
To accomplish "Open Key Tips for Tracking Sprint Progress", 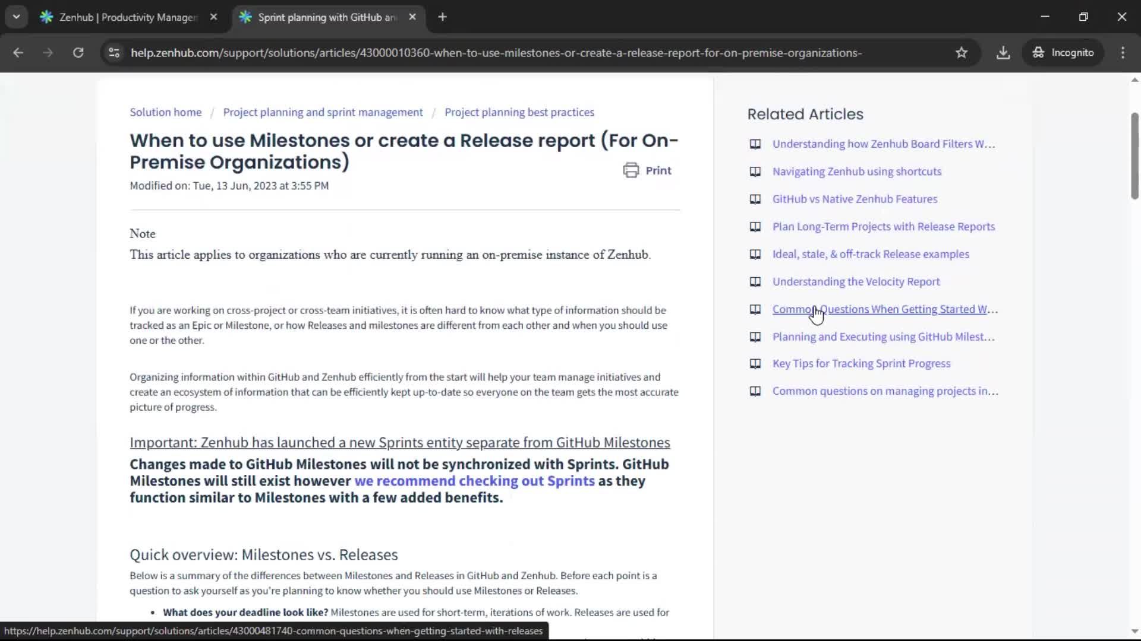I will pos(861,363).
